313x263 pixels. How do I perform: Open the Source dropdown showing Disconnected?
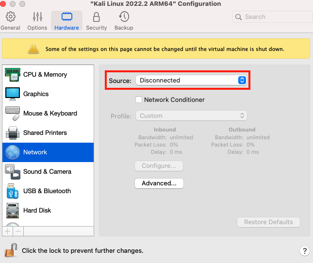pyautogui.click(x=191, y=80)
